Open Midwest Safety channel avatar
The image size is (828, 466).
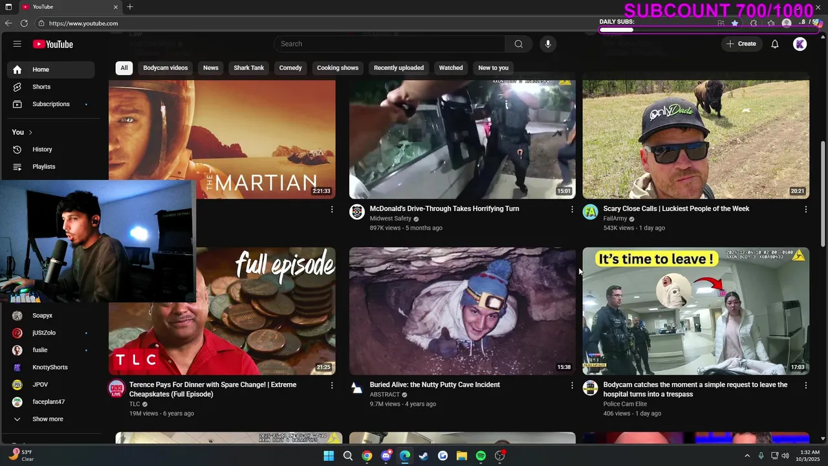tap(357, 212)
